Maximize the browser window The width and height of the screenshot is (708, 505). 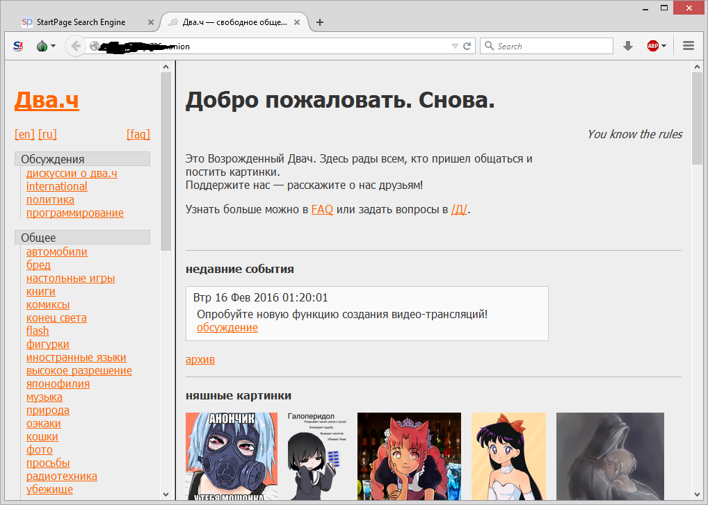pos(663,8)
